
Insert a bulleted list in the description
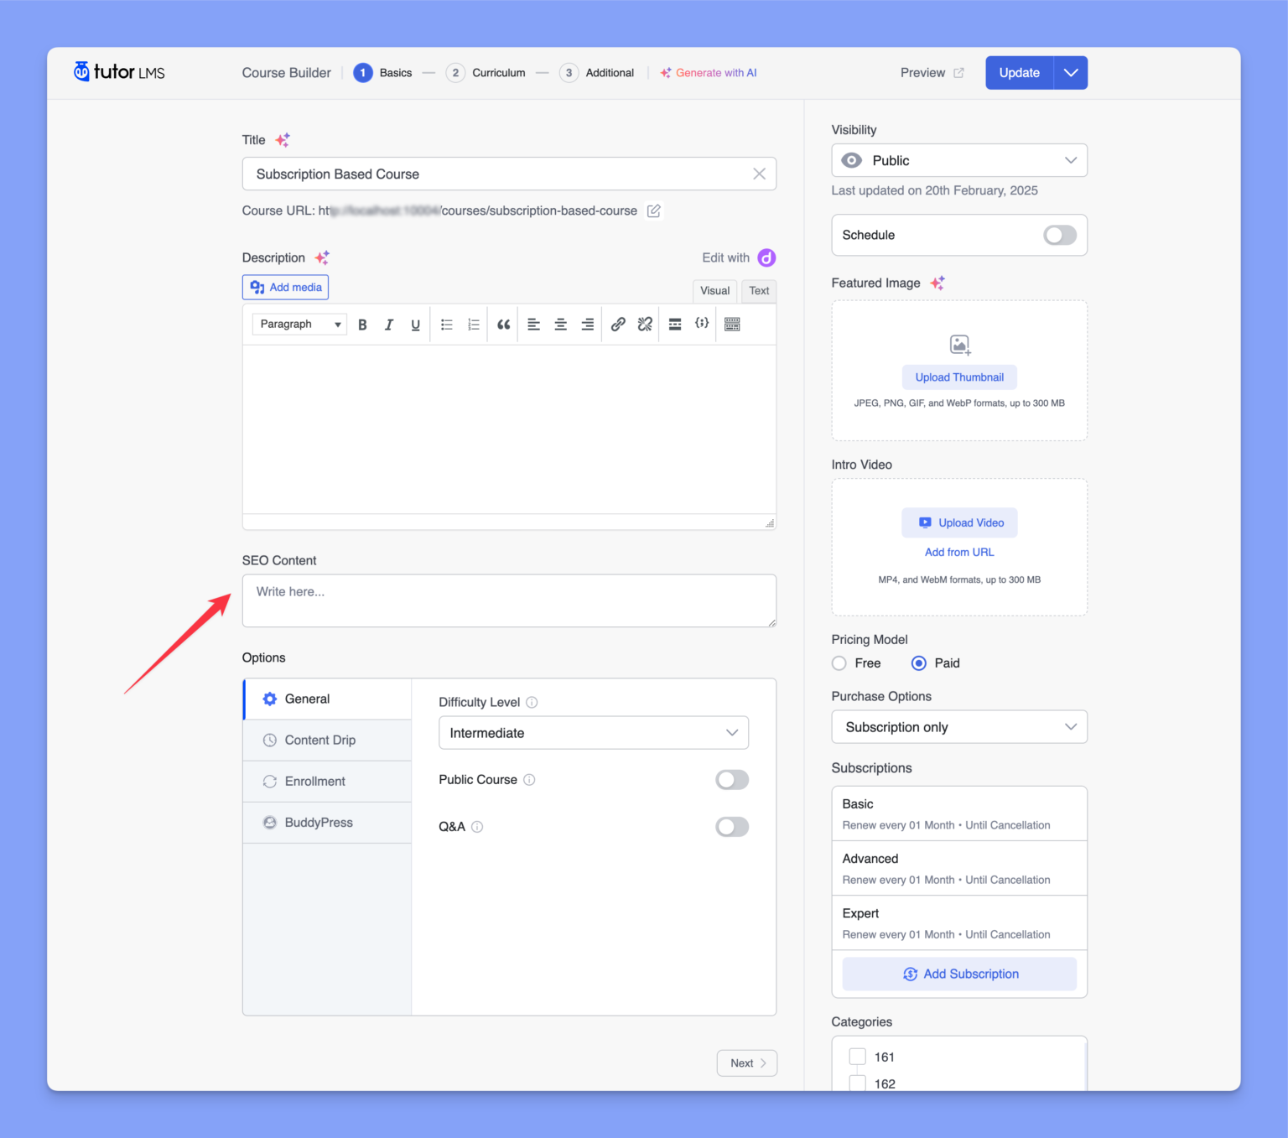tap(446, 324)
